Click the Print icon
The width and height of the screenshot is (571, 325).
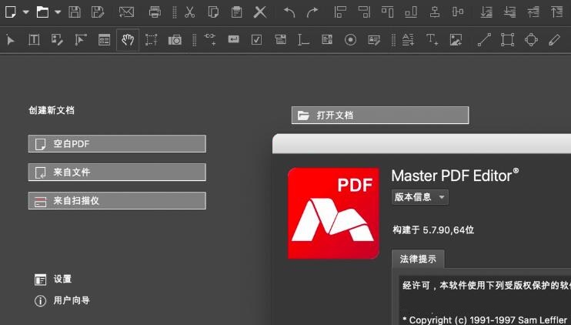tap(155, 12)
